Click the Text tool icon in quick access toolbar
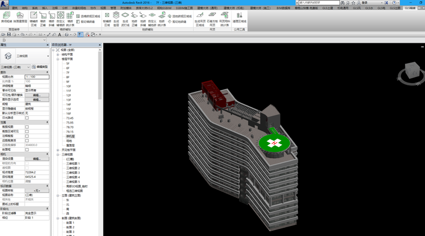The image size is (425, 236). (x=60, y=35)
